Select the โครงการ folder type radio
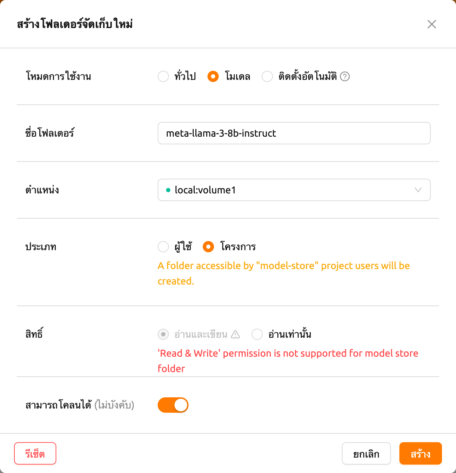Screen dimensions: 456x473 (208, 247)
